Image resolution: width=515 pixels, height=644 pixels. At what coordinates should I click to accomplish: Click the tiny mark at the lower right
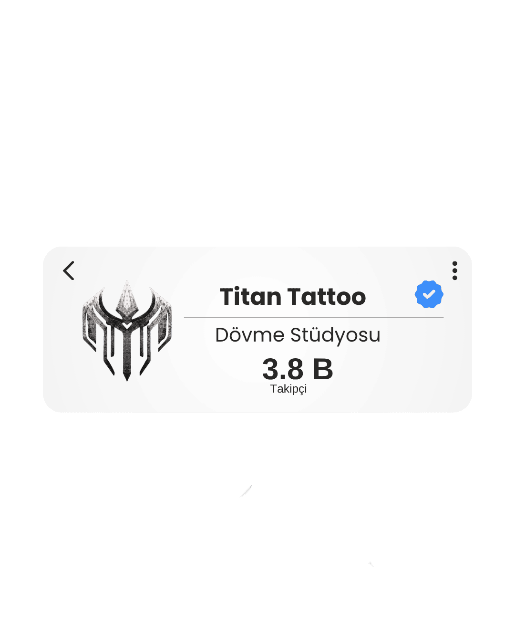371,564
